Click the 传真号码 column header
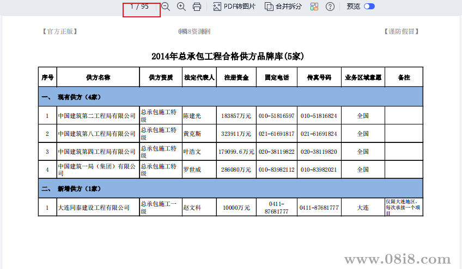This screenshot has height=269, width=462. coord(319,77)
